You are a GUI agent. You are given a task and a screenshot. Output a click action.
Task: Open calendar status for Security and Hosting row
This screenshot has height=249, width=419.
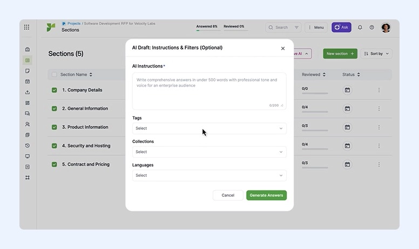click(347, 146)
